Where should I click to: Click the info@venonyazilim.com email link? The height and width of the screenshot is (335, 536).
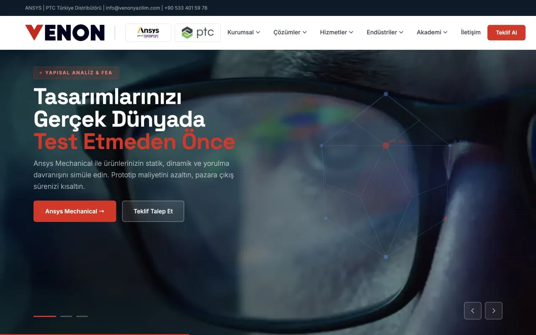tap(133, 8)
